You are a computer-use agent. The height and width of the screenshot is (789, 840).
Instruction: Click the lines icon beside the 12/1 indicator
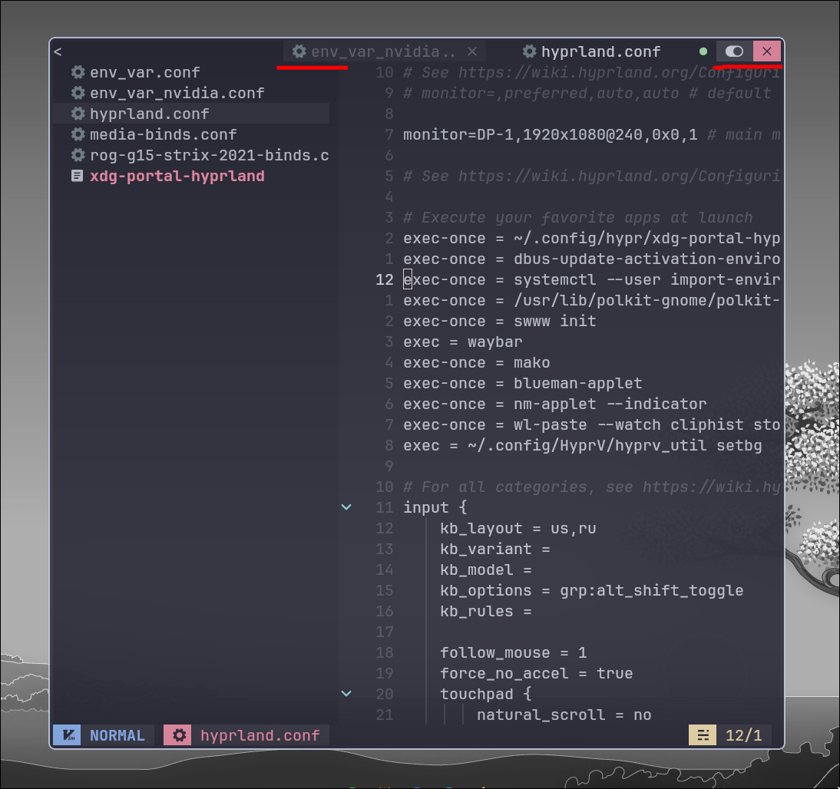tap(702, 735)
